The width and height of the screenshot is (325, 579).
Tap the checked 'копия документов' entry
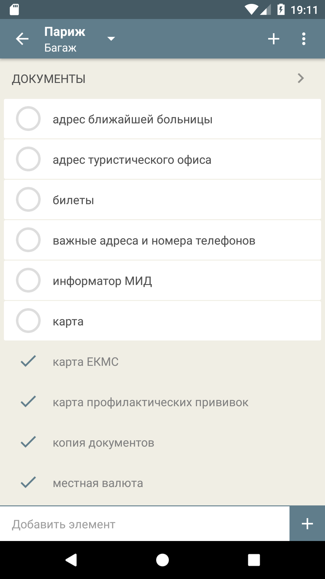click(104, 443)
